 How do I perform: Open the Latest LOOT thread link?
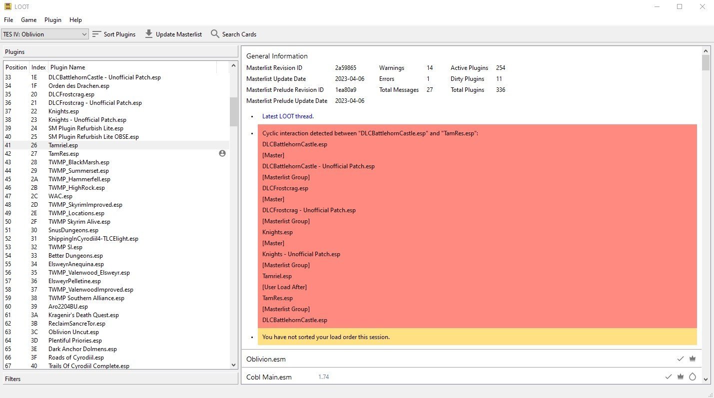(288, 116)
